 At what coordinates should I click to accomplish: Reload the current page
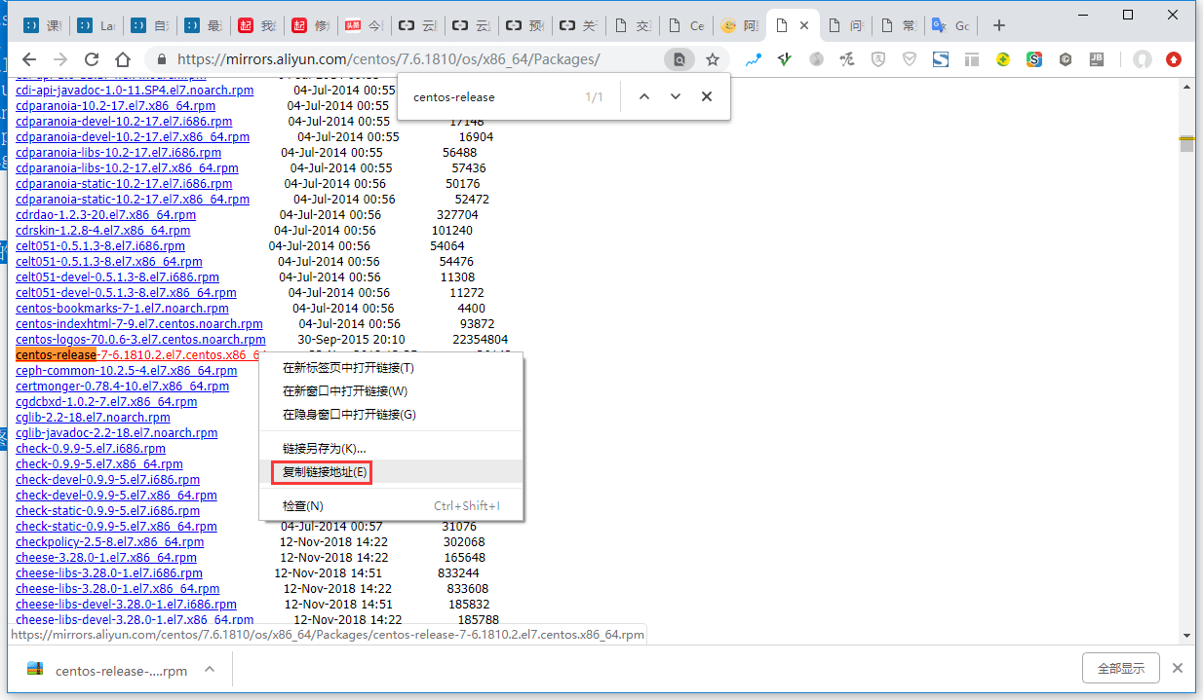coord(92,59)
